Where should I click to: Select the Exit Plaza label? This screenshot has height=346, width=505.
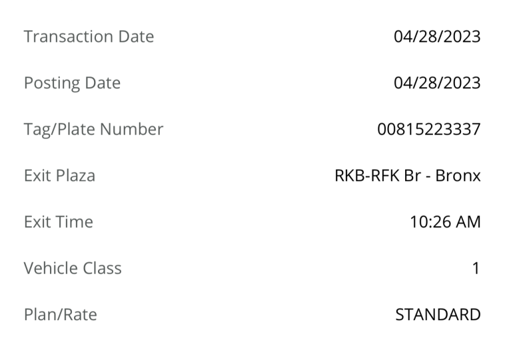[59, 176]
